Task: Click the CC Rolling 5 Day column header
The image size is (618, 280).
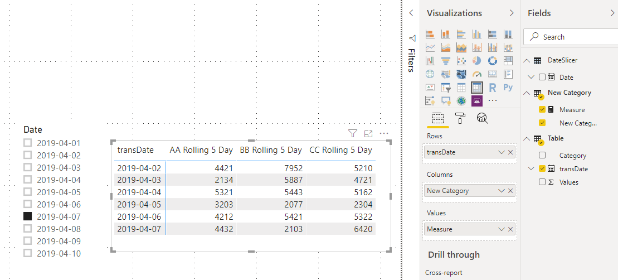Action: pos(341,150)
